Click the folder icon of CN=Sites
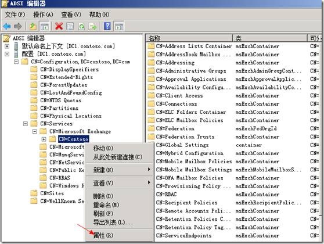Image resolution: width=324 pixels, height=244 pixels. pos(34,193)
